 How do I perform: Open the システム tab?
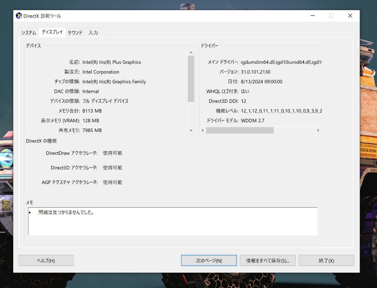pyautogui.click(x=28, y=32)
